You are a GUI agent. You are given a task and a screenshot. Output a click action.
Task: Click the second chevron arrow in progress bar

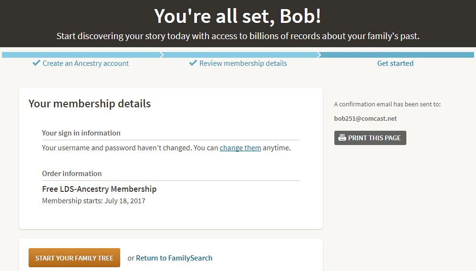click(x=320, y=55)
